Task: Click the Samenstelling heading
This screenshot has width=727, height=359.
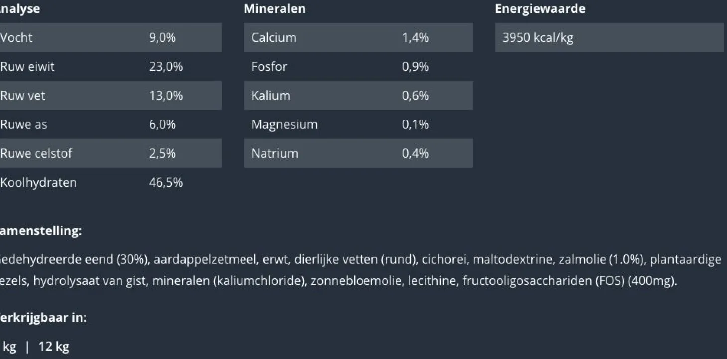Action: [x=41, y=231]
